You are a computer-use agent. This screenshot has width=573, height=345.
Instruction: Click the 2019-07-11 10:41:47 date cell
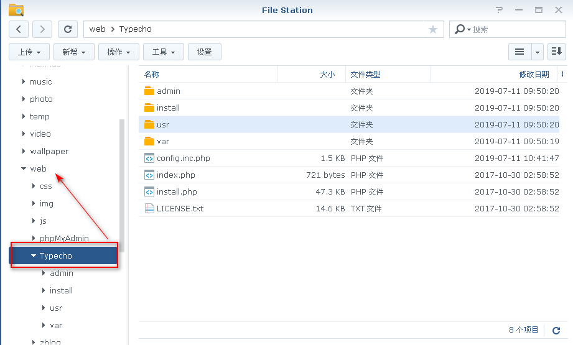coord(517,158)
